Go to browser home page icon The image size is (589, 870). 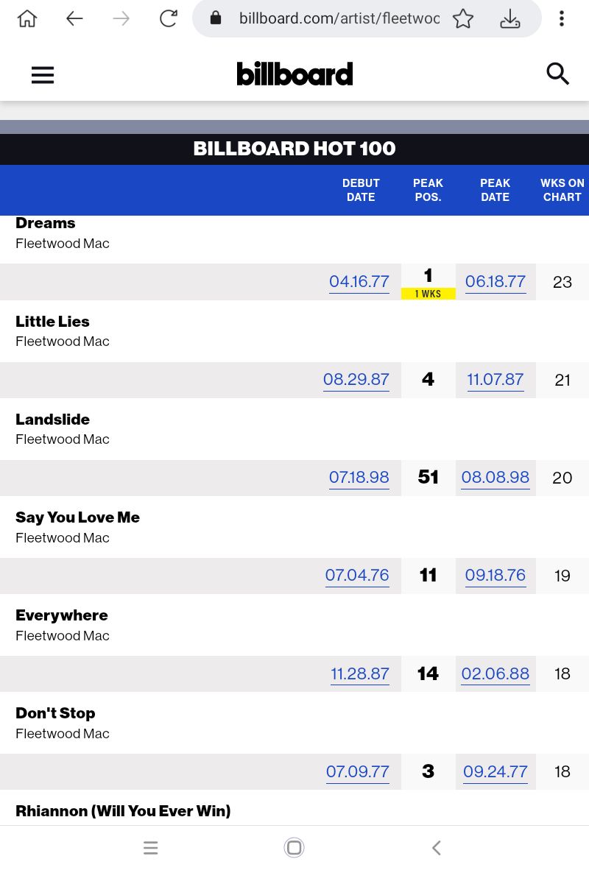tap(27, 18)
